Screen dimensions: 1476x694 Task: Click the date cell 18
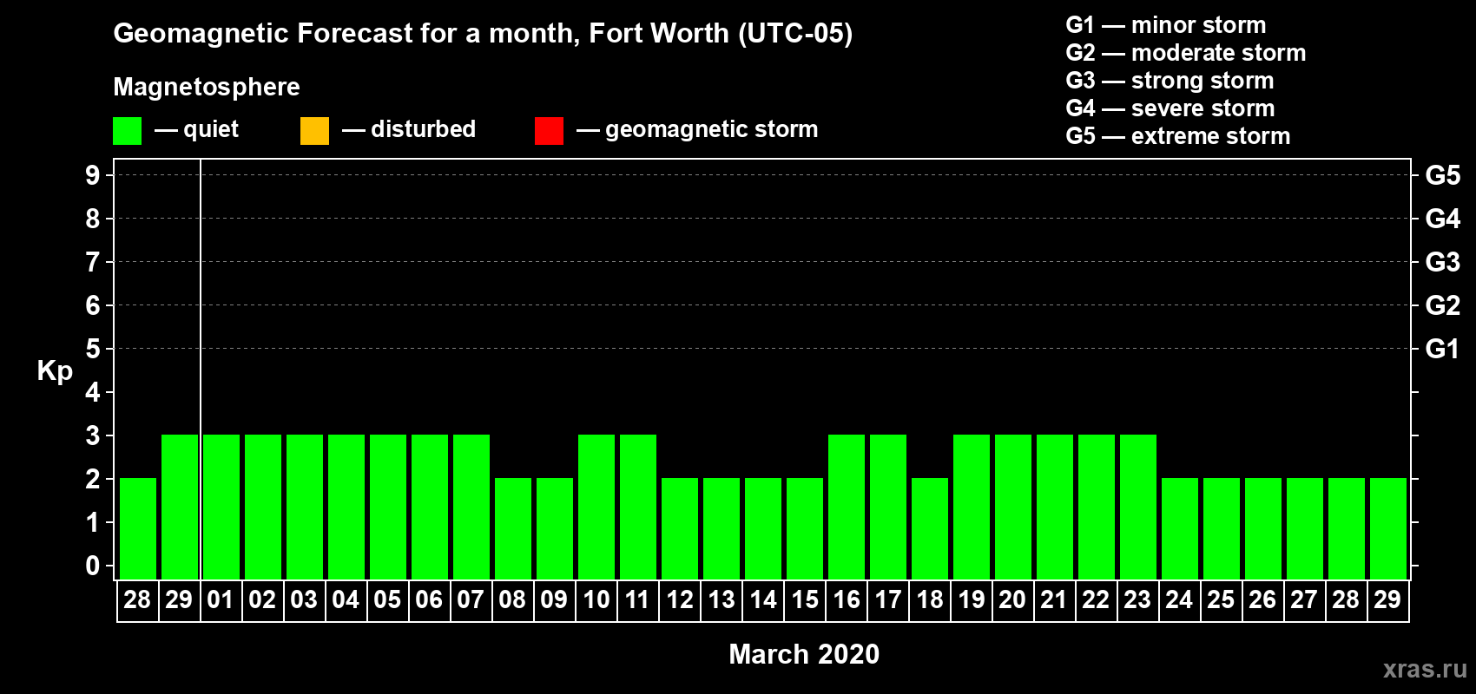pyautogui.click(x=929, y=600)
